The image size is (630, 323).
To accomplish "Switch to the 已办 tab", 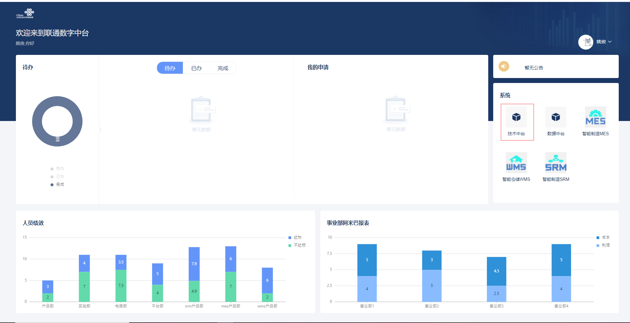I will (x=196, y=68).
